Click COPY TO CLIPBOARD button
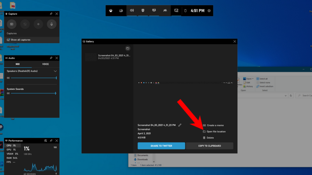The height and width of the screenshot is (175, 312). pos(210,146)
